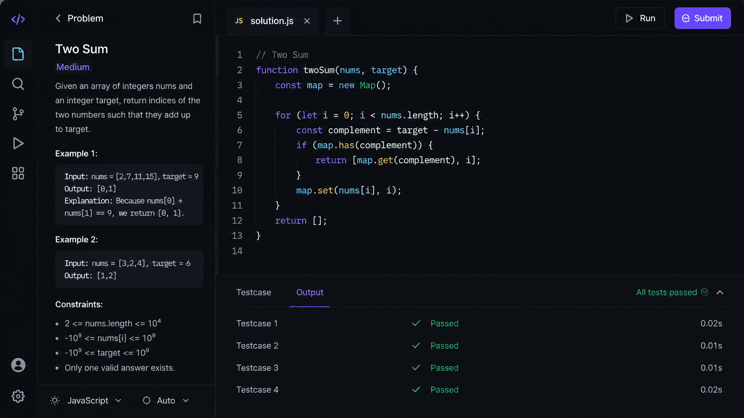
Task: Switch to the Testcase tab
Action: click(254, 292)
